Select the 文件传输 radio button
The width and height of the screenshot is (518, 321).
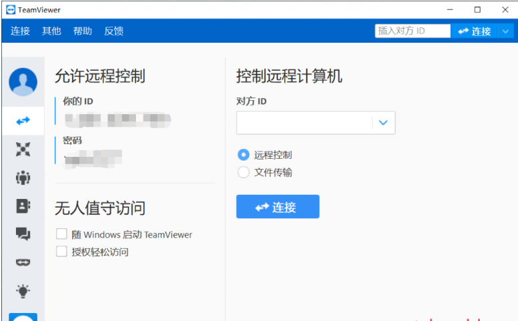click(x=243, y=172)
